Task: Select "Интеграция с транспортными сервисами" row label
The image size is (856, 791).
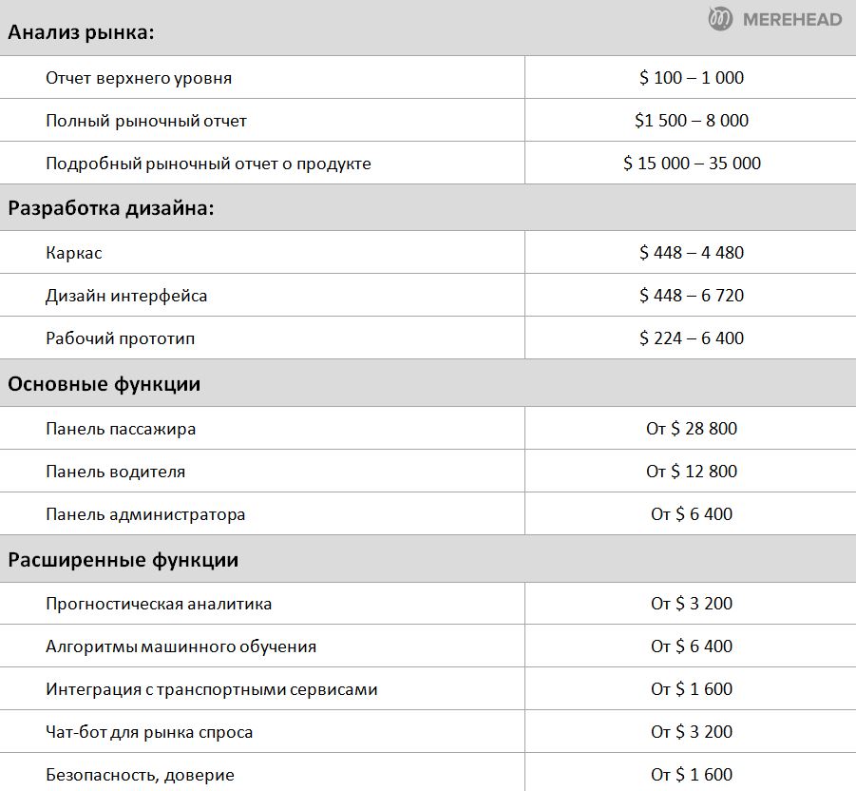Action: pyautogui.click(x=212, y=689)
